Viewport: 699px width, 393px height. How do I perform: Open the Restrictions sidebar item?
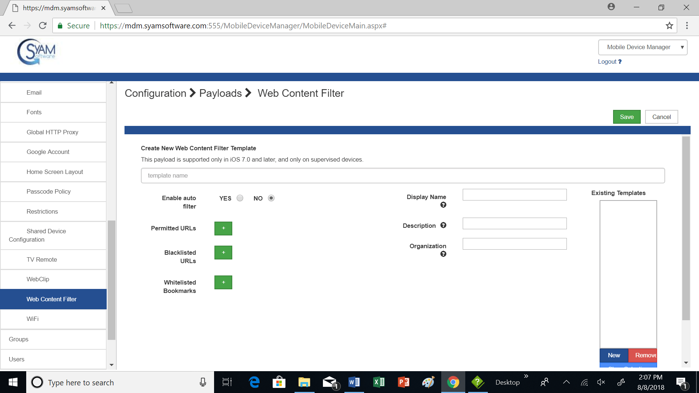(42, 211)
